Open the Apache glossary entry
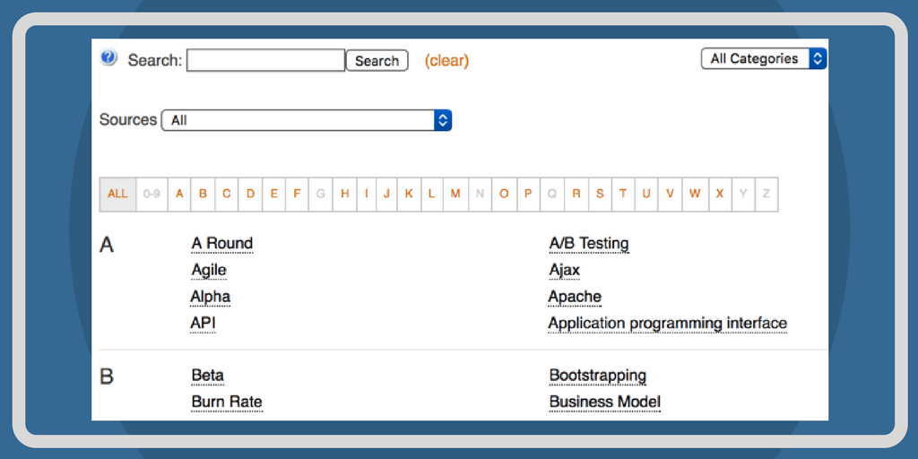Screen dimensions: 918x459 click(x=575, y=297)
